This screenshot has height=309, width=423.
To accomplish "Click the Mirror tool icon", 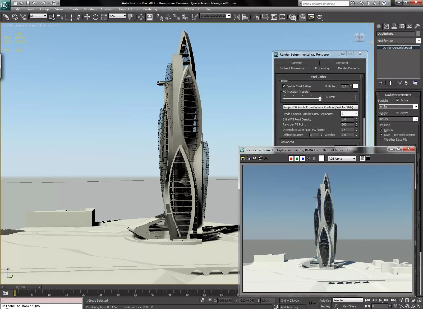I will click(x=237, y=17).
